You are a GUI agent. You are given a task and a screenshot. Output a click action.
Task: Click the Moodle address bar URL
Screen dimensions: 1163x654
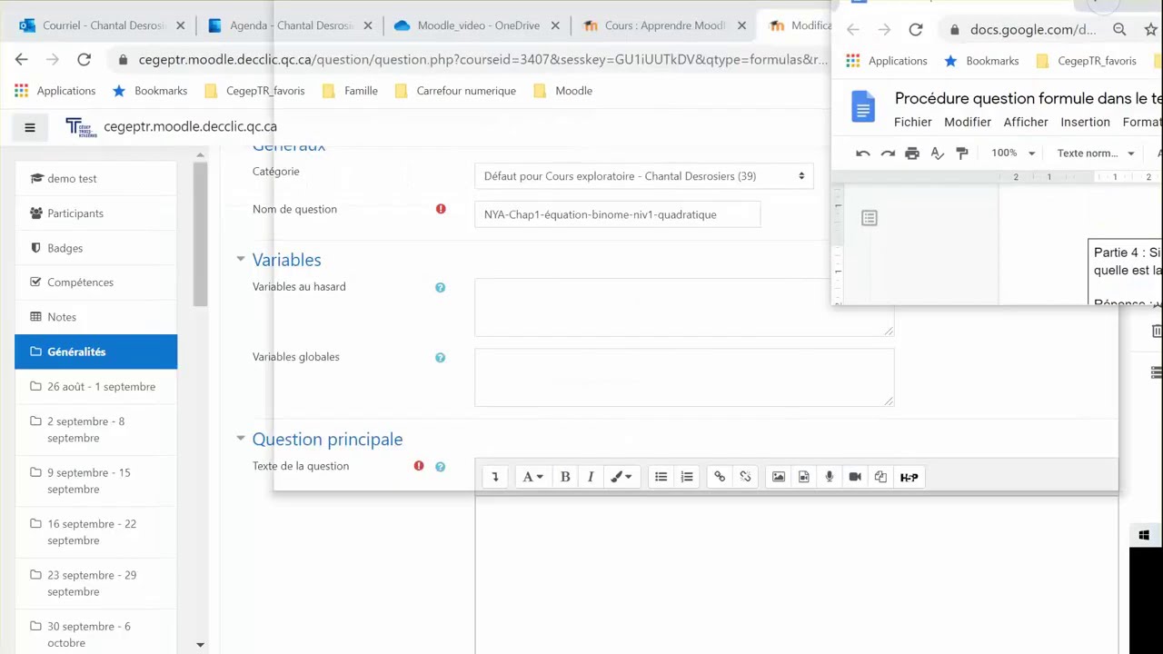click(482, 60)
